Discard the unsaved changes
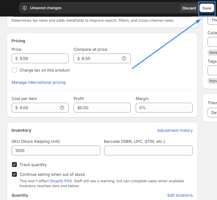 pos(189,8)
